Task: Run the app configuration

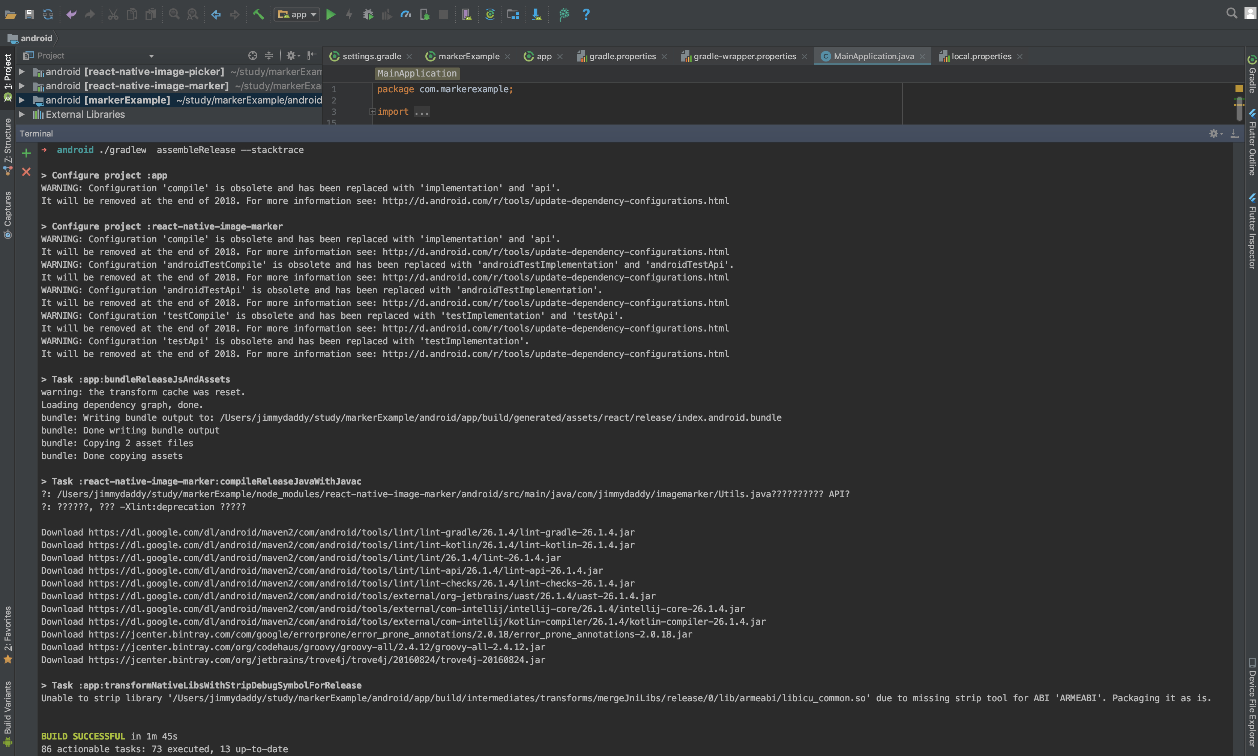Action: click(x=331, y=14)
